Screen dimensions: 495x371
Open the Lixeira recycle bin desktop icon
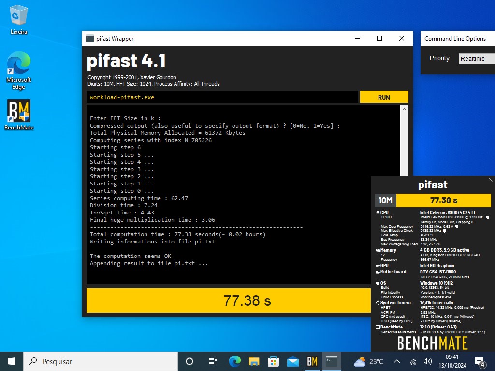coord(19,19)
